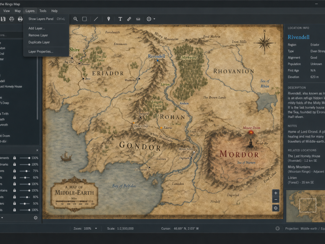Viewport: 325px width, 244px height.
Task: Click the Elevation value 620 m
Action: pos(314,77)
